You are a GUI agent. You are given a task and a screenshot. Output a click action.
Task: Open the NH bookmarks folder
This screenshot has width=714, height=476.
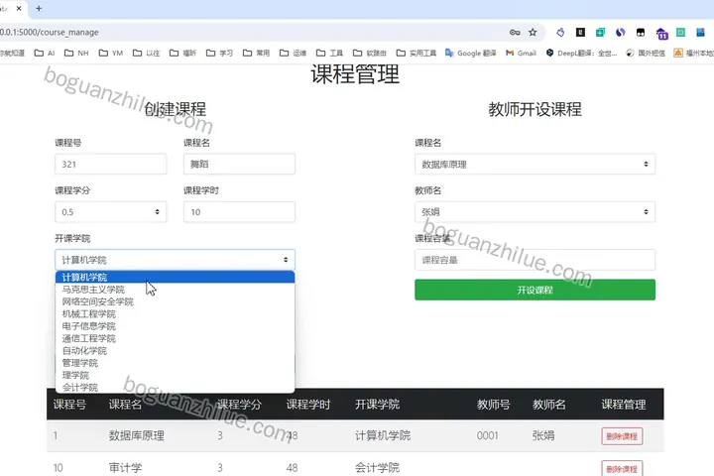[76, 53]
